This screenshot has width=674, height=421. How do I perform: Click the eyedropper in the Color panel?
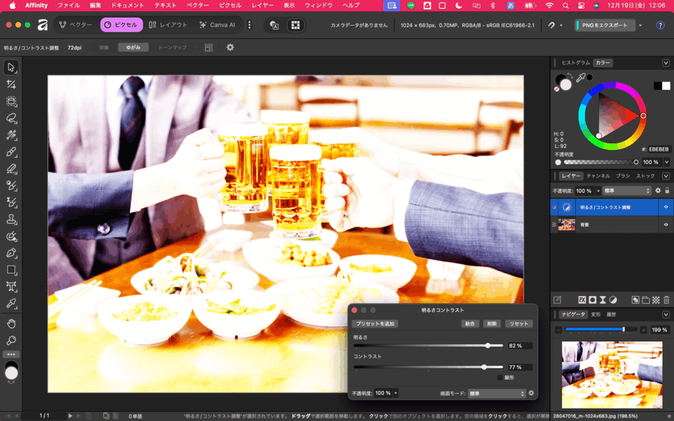pyautogui.click(x=581, y=78)
